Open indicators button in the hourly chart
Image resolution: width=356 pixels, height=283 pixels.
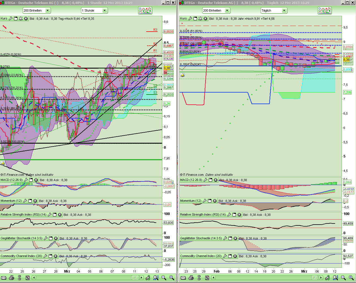point(145,10)
